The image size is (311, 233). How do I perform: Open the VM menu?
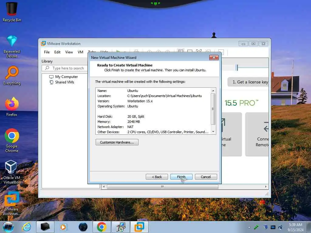(80, 52)
